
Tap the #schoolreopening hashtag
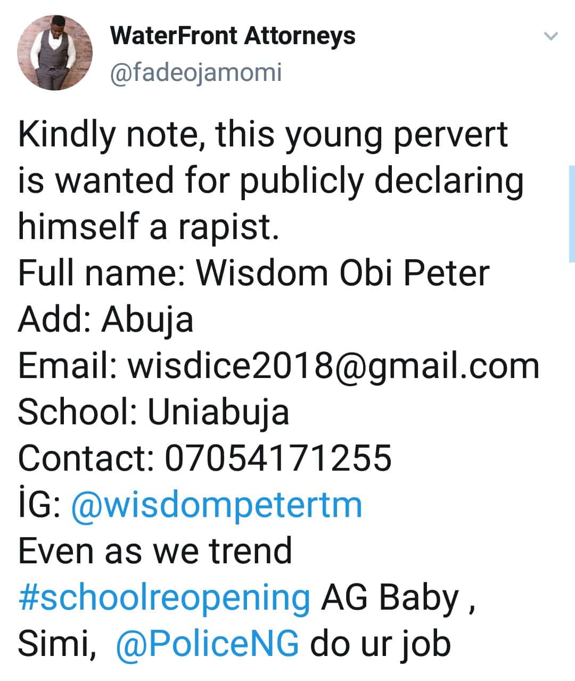tap(164, 597)
